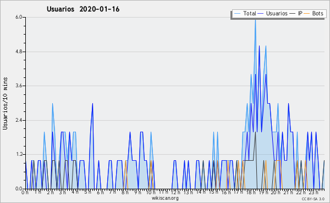Click the '6.0' y-axis value
The width and height of the screenshot is (330, 203).
(x=19, y=17)
